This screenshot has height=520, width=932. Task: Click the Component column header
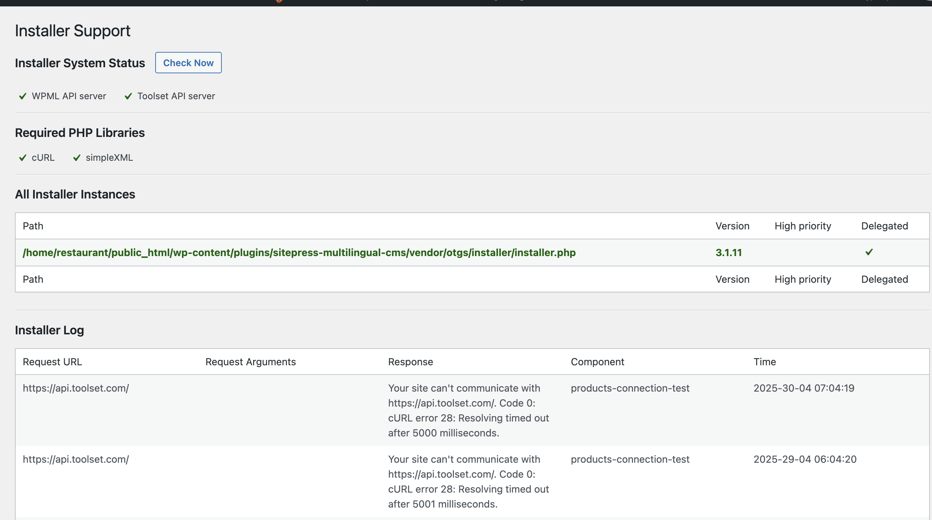click(x=597, y=362)
